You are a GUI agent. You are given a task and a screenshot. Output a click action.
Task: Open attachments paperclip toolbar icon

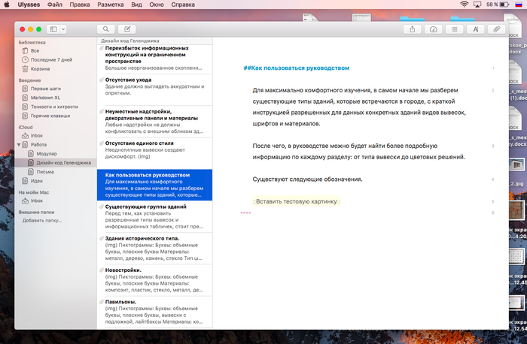click(496, 29)
